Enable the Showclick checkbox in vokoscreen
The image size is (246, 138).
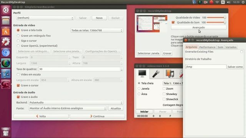click(x=164, y=99)
